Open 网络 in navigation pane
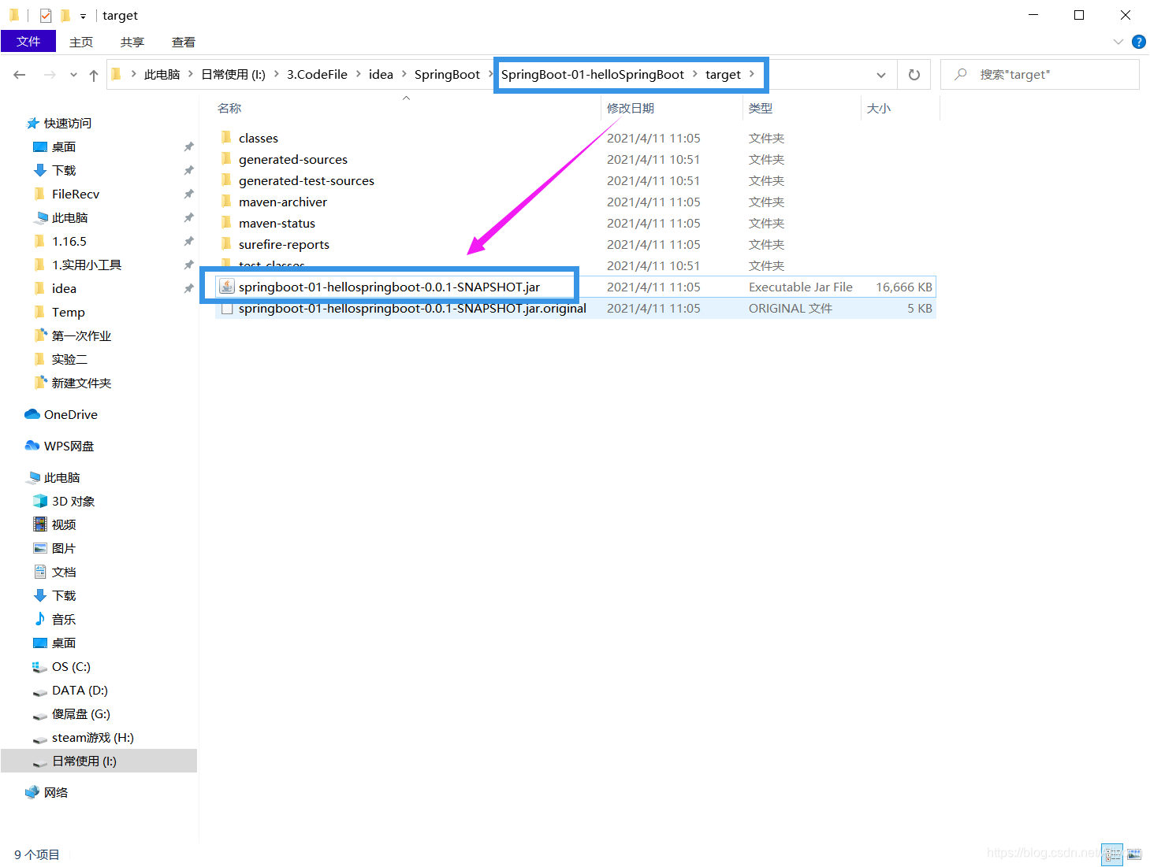 56,793
